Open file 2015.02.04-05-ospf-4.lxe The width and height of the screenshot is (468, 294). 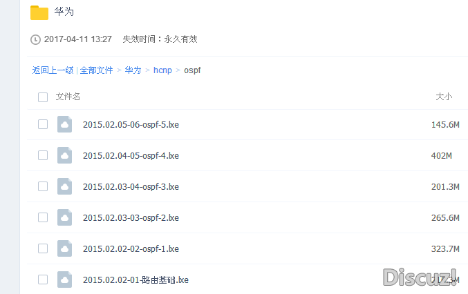coord(131,155)
